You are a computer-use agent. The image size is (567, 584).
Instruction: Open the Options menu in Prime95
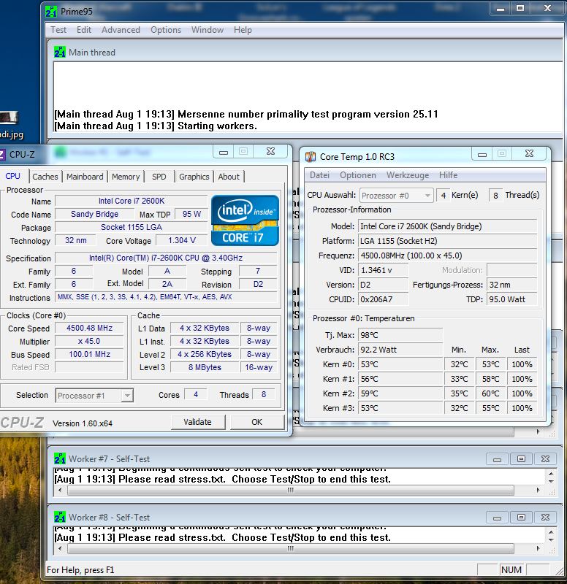pos(166,30)
